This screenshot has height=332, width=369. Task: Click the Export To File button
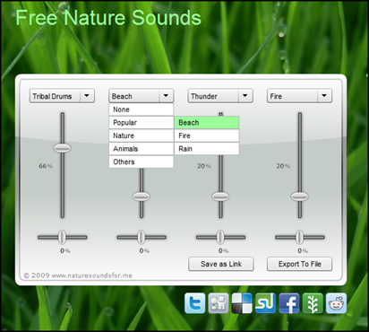(x=299, y=264)
